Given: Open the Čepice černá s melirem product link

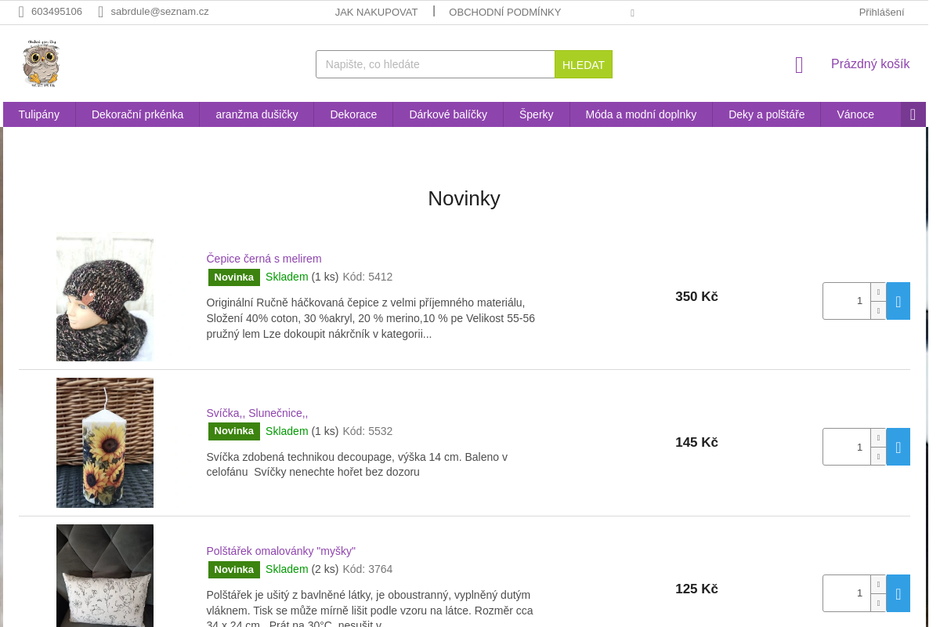Looking at the screenshot, I should pos(264,259).
